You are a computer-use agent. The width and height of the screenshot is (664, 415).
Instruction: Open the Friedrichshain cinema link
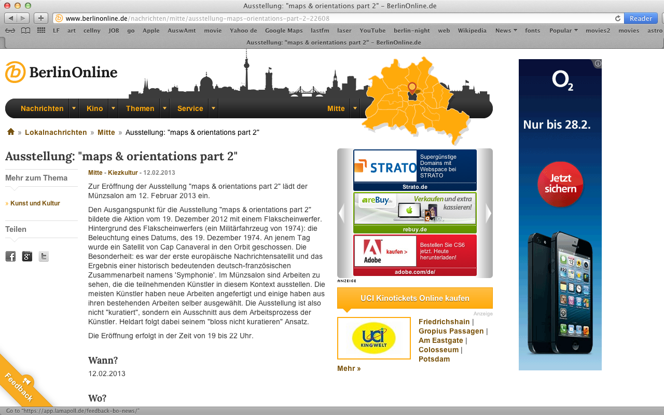444,322
